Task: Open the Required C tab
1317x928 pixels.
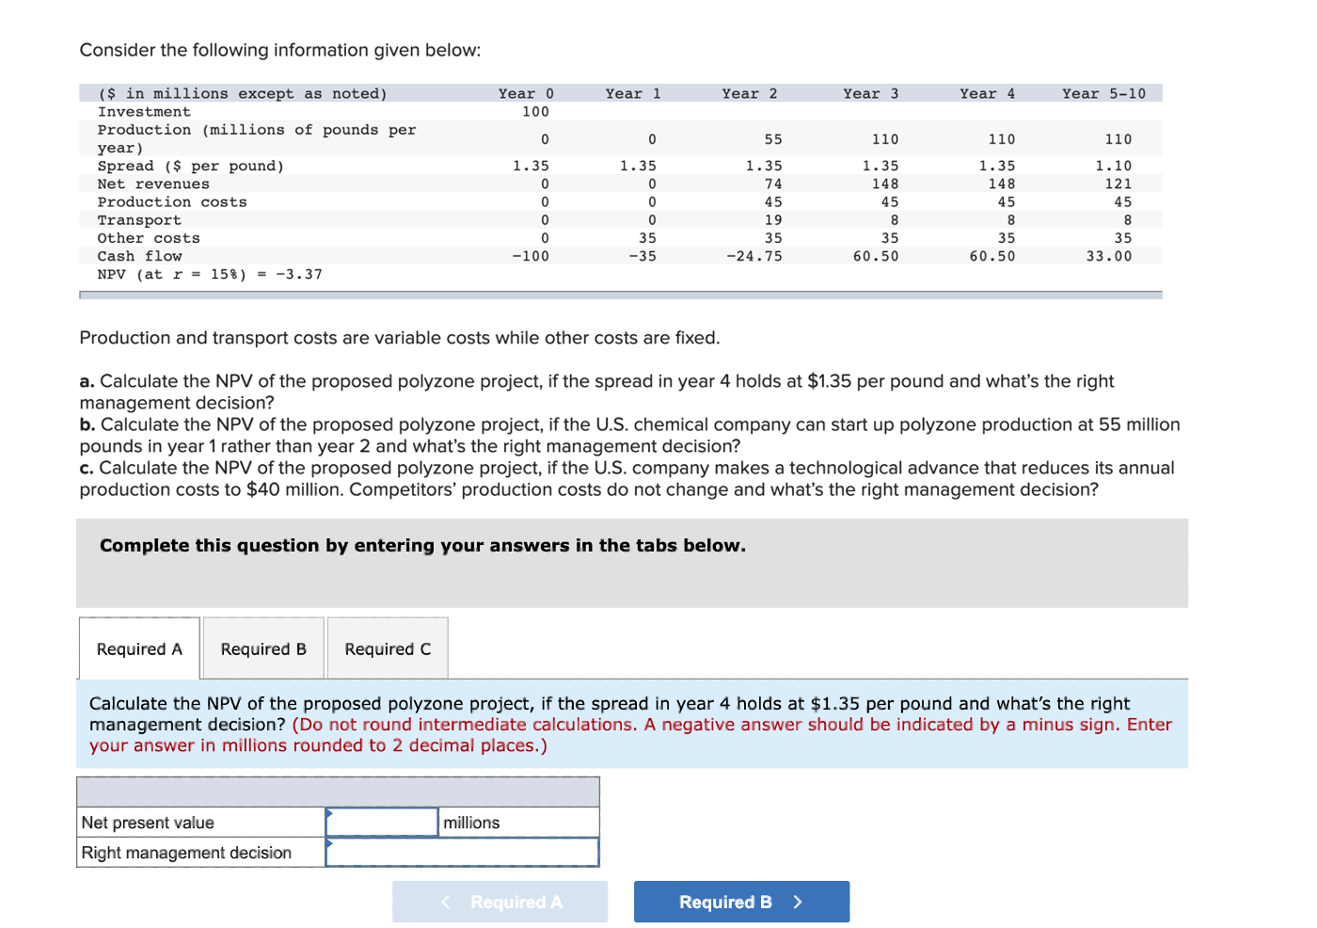Action: [x=388, y=648]
